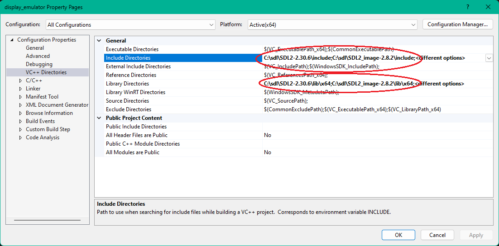Expand the Build Events node
Screen dimensions: 499x246
click(x=20, y=121)
